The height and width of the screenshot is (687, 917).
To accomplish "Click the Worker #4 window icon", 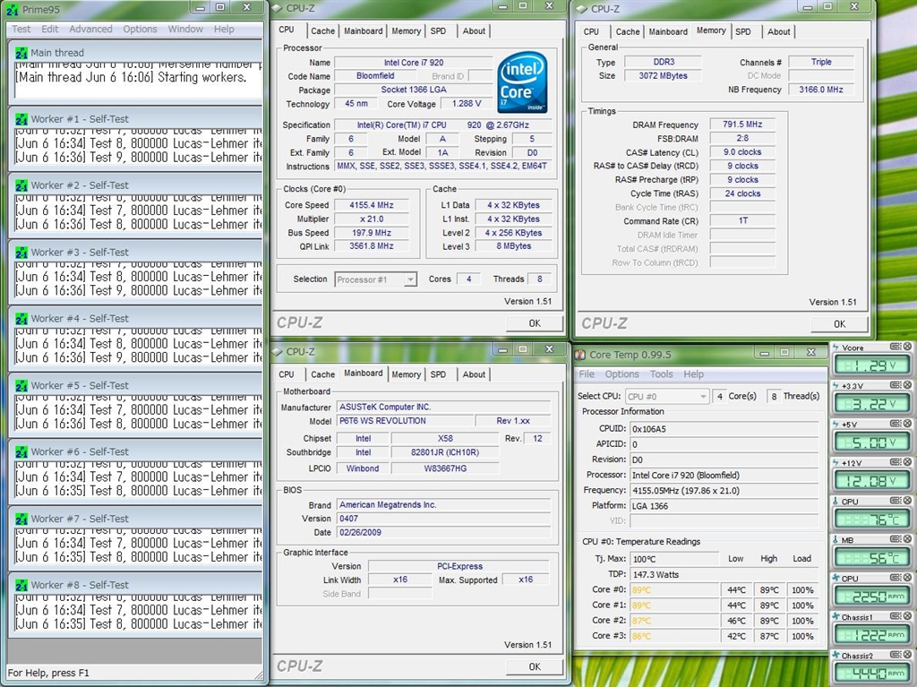I will pyautogui.click(x=21, y=318).
